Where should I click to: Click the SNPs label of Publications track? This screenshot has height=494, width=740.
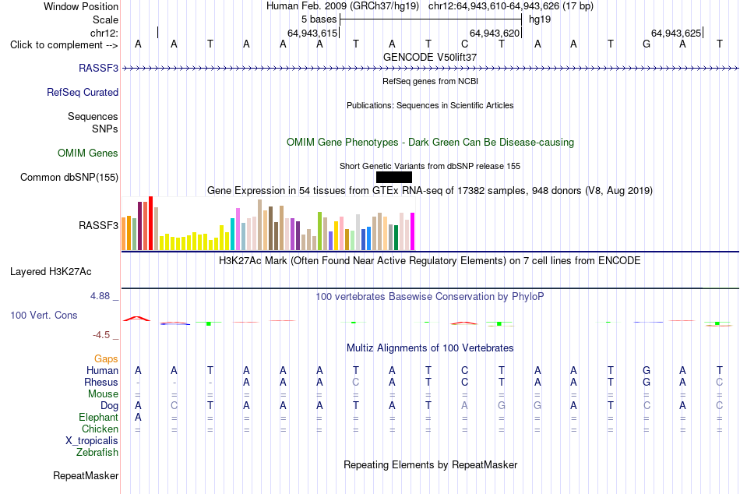105,129
